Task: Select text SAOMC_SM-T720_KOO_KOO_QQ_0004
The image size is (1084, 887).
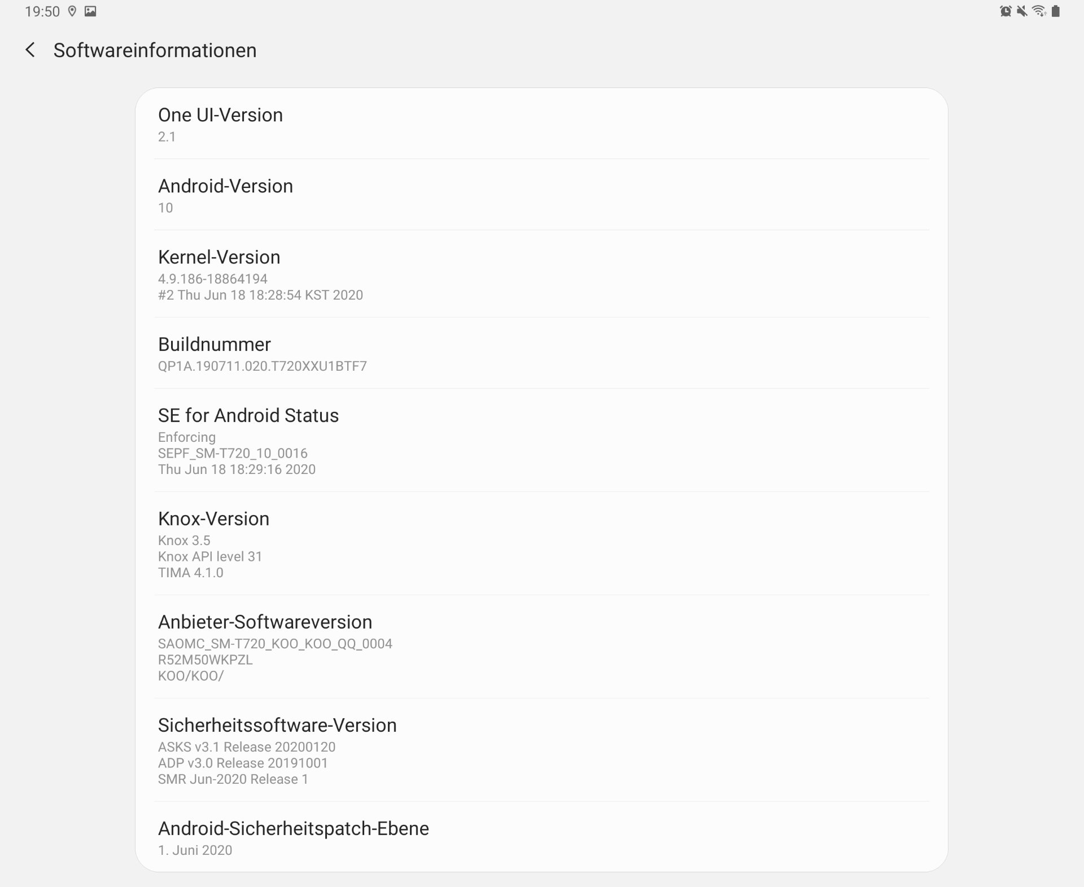Action: [x=275, y=644]
